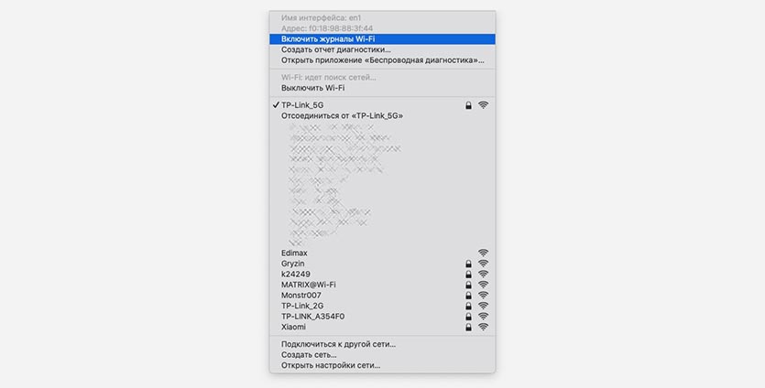Click the signal strength icon for k24249
This screenshot has height=388, width=765.
483,274
